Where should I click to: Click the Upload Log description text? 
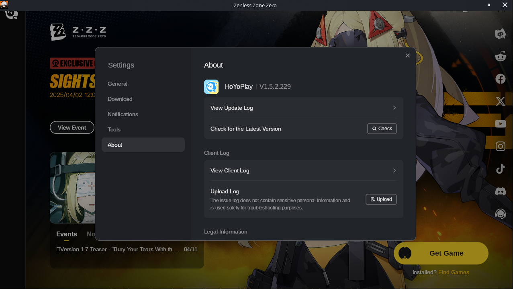[x=280, y=204]
